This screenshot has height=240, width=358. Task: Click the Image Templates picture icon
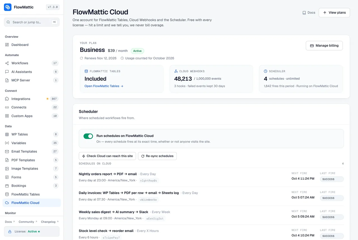[7, 169]
